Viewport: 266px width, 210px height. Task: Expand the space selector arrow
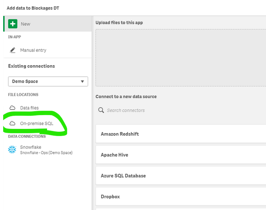[x=83, y=81]
